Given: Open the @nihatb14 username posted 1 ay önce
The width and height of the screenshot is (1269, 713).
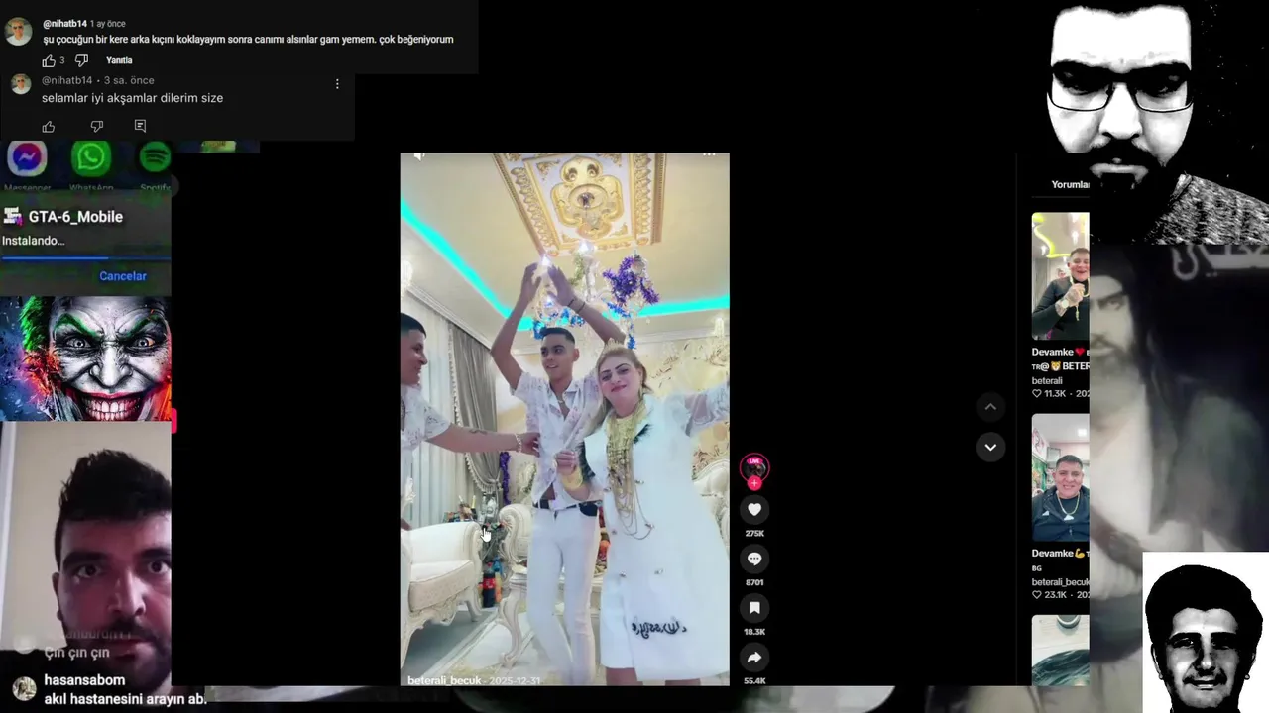Looking at the screenshot, I should [x=64, y=23].
